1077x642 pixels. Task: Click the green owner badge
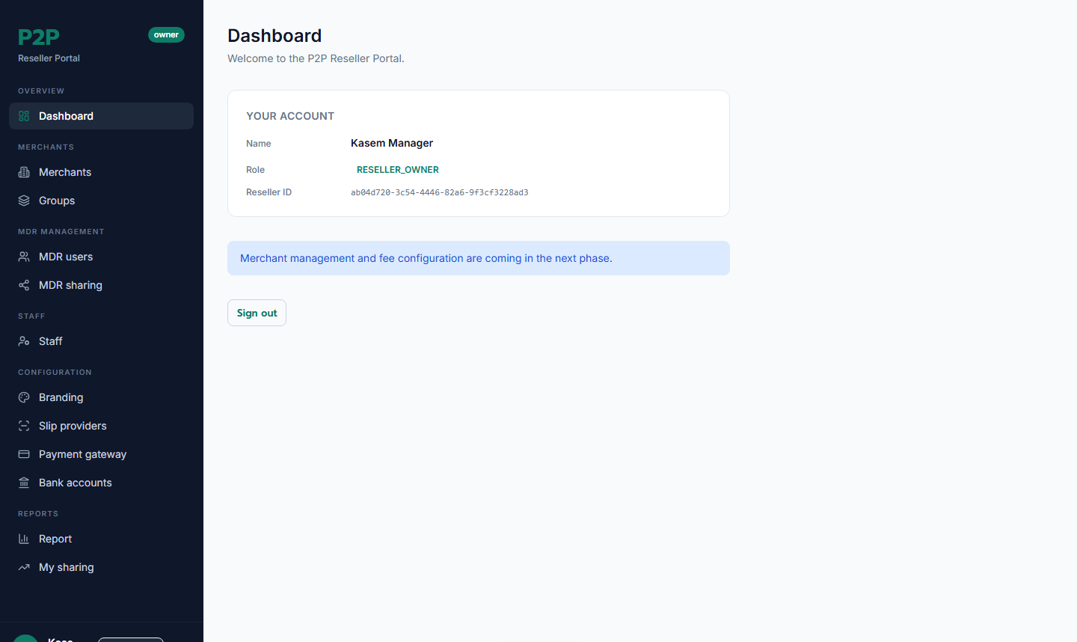(166, 35)
